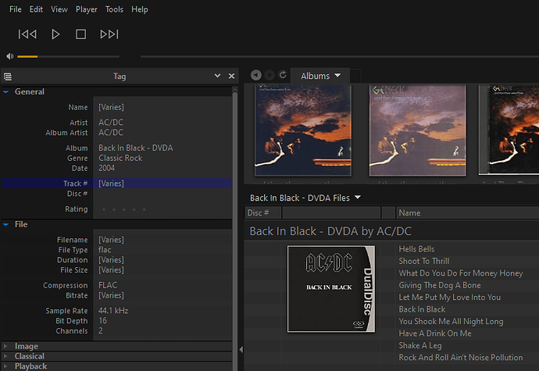Sort by the Disc # column header
Screen dimensions: 539x371
pos(262,212)
